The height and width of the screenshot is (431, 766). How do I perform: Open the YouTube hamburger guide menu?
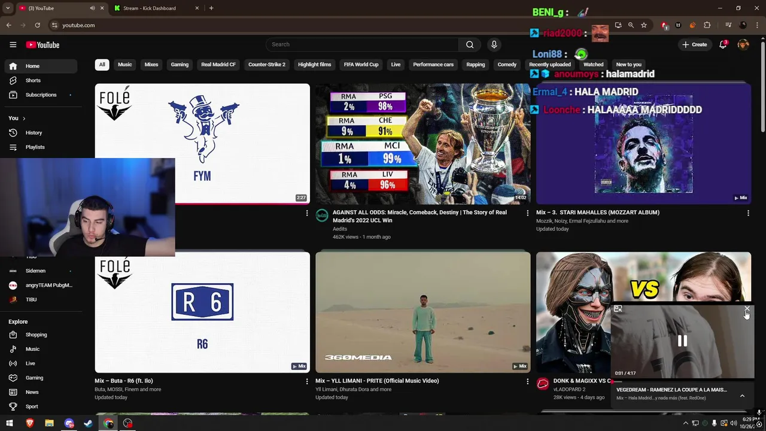click(x=13, y=45)
